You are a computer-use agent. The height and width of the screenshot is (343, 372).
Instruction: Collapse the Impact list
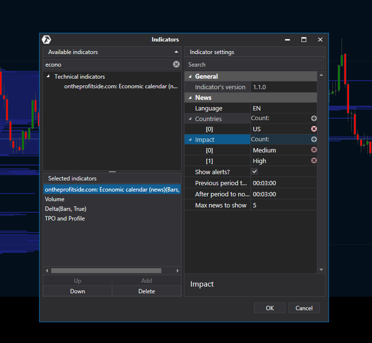tap(190, 139)
